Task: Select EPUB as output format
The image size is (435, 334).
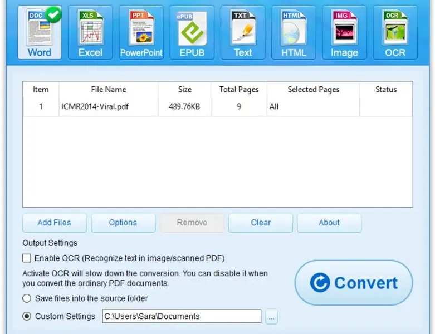Action: pyautogui.click(x=192, y=32)
